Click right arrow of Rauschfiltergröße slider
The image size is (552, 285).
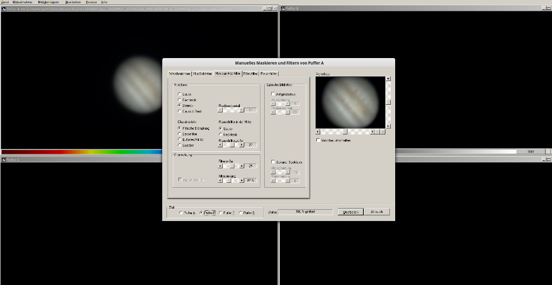pos(241,145)
